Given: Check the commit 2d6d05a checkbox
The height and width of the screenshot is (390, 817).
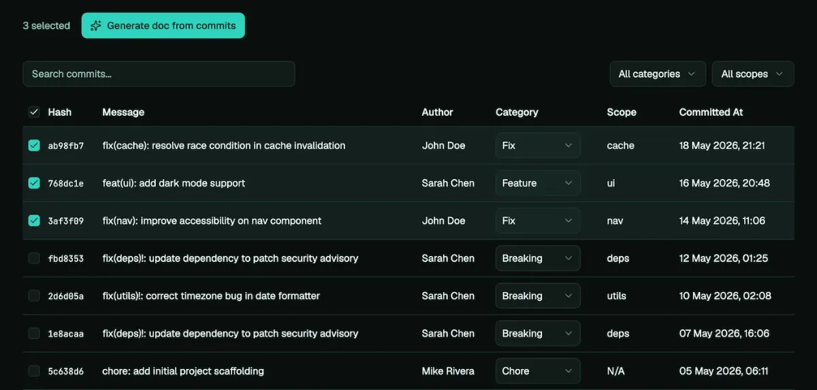Looking at the screenshot, I should point(34,296).
